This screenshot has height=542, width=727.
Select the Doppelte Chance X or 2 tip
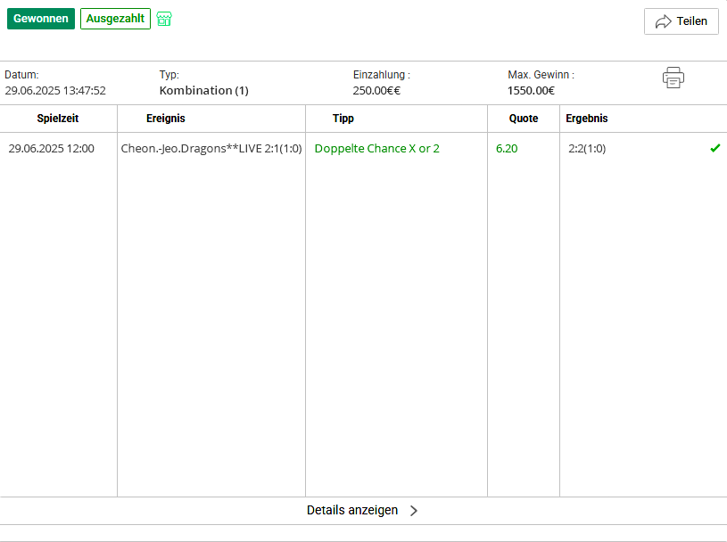377,148
